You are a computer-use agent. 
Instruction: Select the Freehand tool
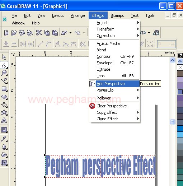[4, 81]
